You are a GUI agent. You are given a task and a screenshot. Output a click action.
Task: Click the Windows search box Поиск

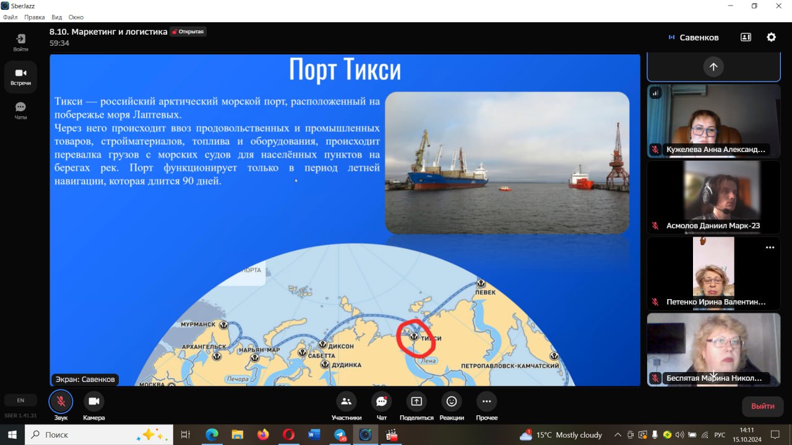[99, 434]
